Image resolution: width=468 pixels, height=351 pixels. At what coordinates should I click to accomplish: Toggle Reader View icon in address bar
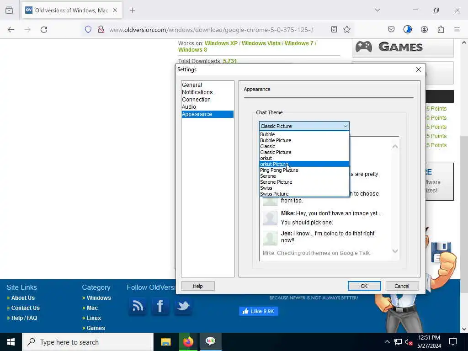pyautogui.click(x=334, y=29)
